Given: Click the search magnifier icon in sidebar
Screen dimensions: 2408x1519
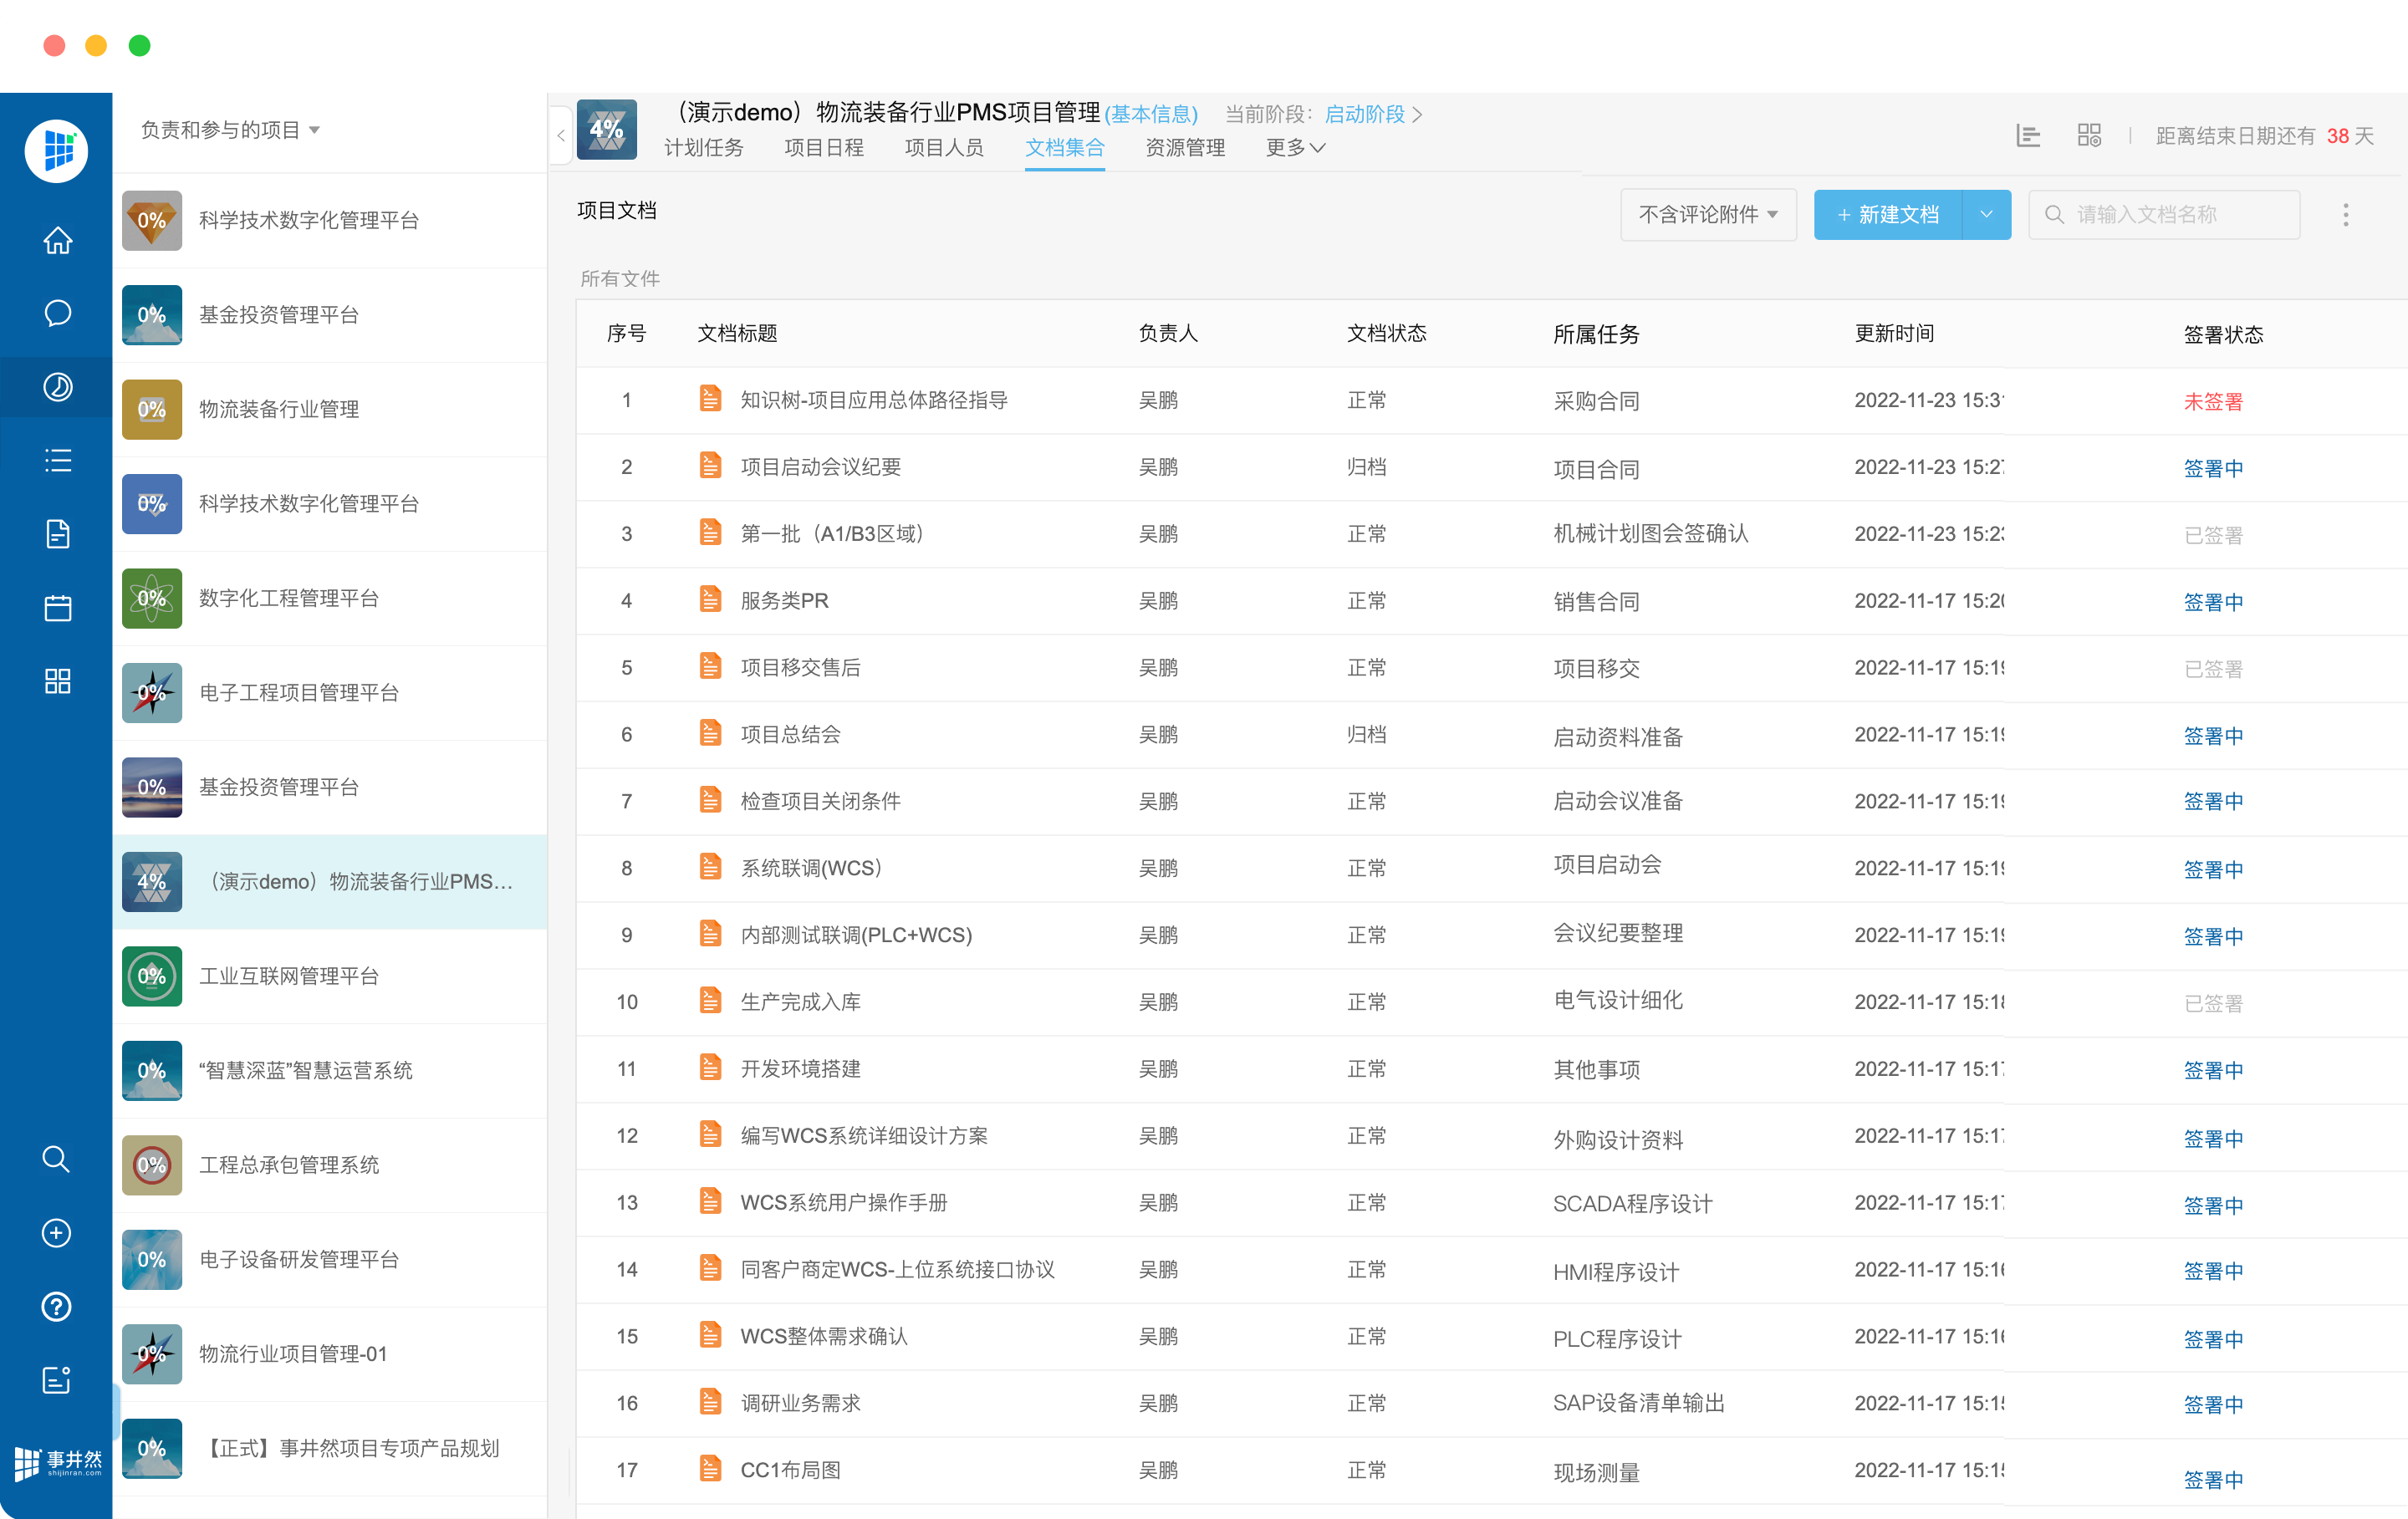Looking at the screenshot, I should [56, 1159].
